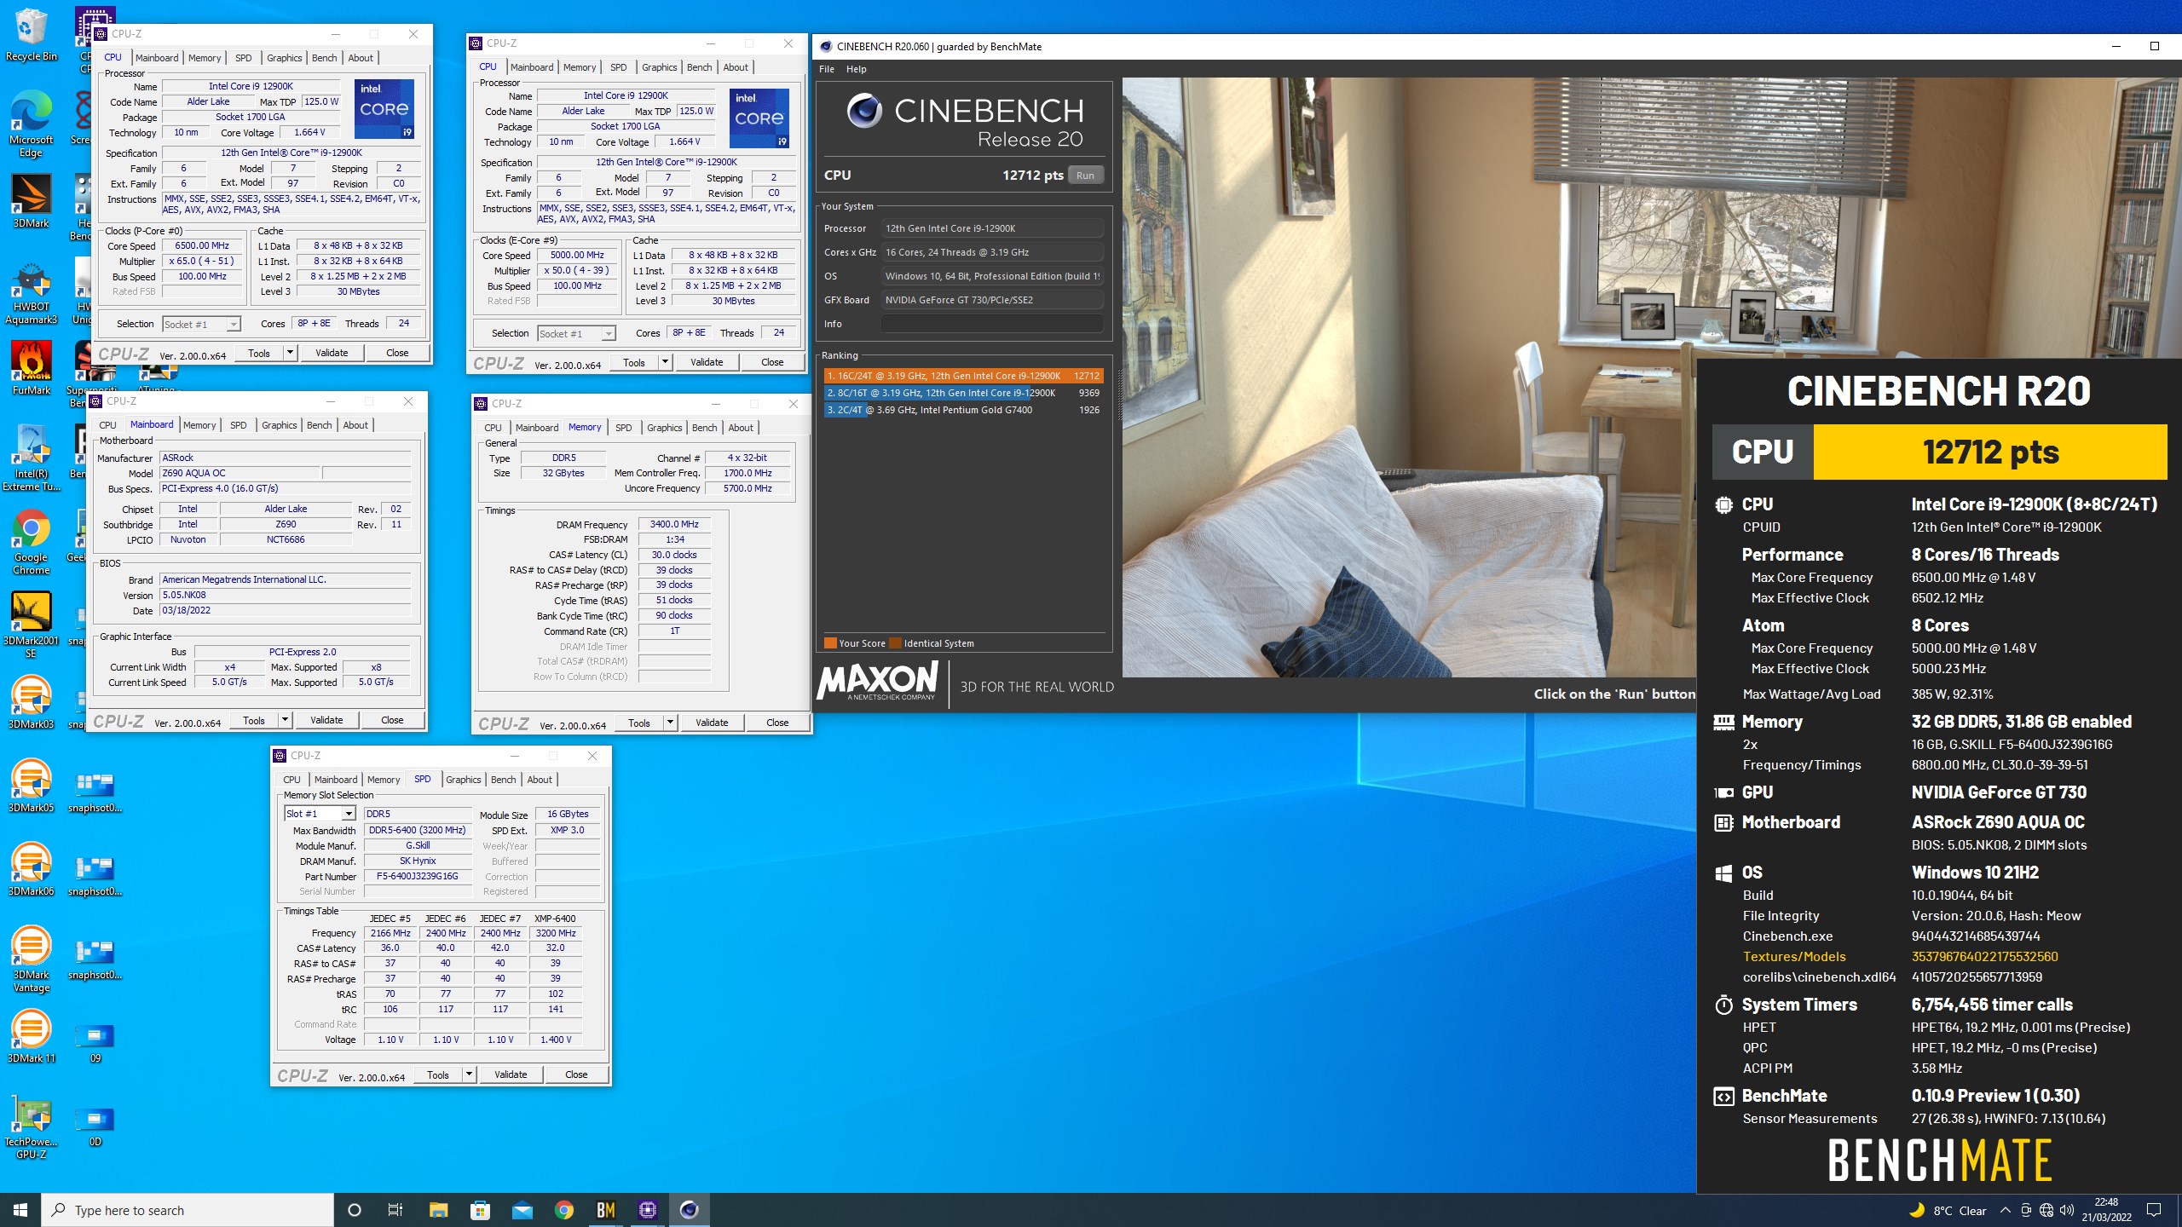2182x1227 pixels.
Task: Open Slot #1 dropdown in SPD window
Action: point(320,814)
